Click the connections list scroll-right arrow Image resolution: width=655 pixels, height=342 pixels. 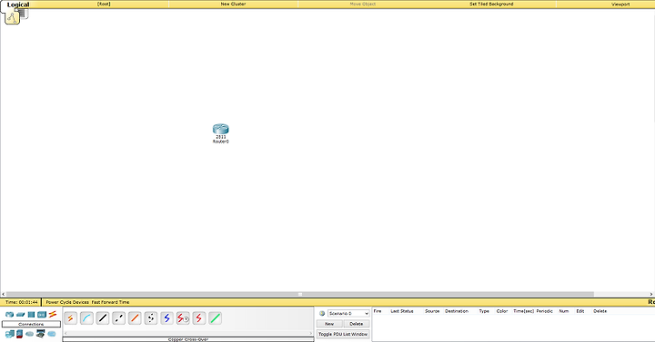(311, 333)
